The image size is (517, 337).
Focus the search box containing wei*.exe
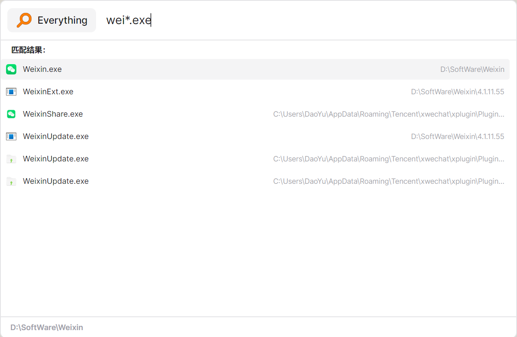[306, 20]
